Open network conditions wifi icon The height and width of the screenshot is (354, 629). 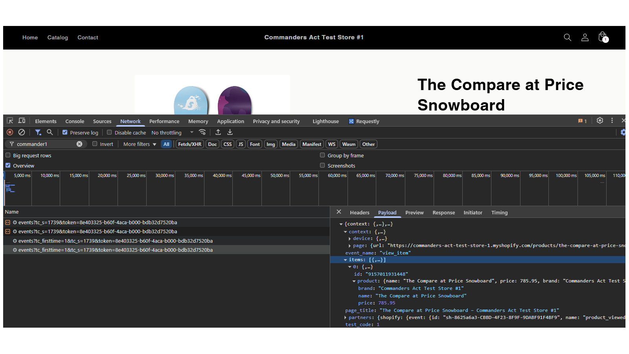pyautogui.click(x=202, y=132)
